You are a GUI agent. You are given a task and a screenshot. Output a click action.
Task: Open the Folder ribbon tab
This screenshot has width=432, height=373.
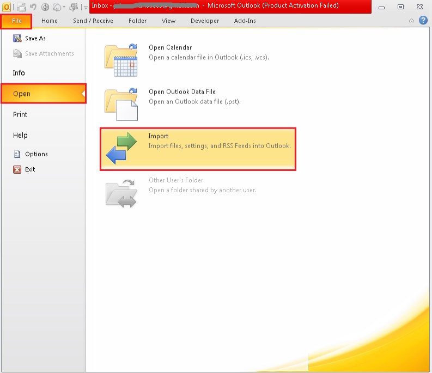coord(137,21)
